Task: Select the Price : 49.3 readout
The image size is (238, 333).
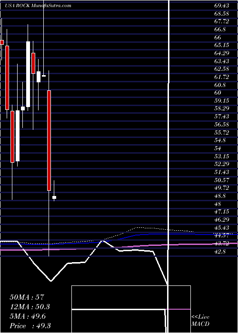Action: 30,326
